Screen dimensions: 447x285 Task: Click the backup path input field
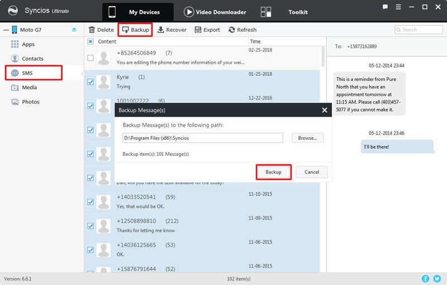pos(203,138)
